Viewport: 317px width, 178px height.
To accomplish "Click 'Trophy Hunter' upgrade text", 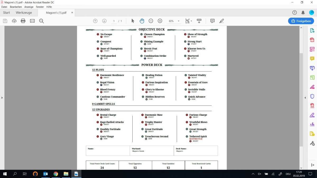I will point(153,122).
